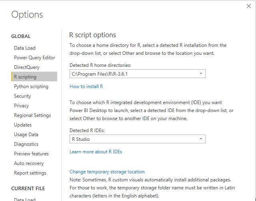Select Auto recovery settings

coord(29,163)
